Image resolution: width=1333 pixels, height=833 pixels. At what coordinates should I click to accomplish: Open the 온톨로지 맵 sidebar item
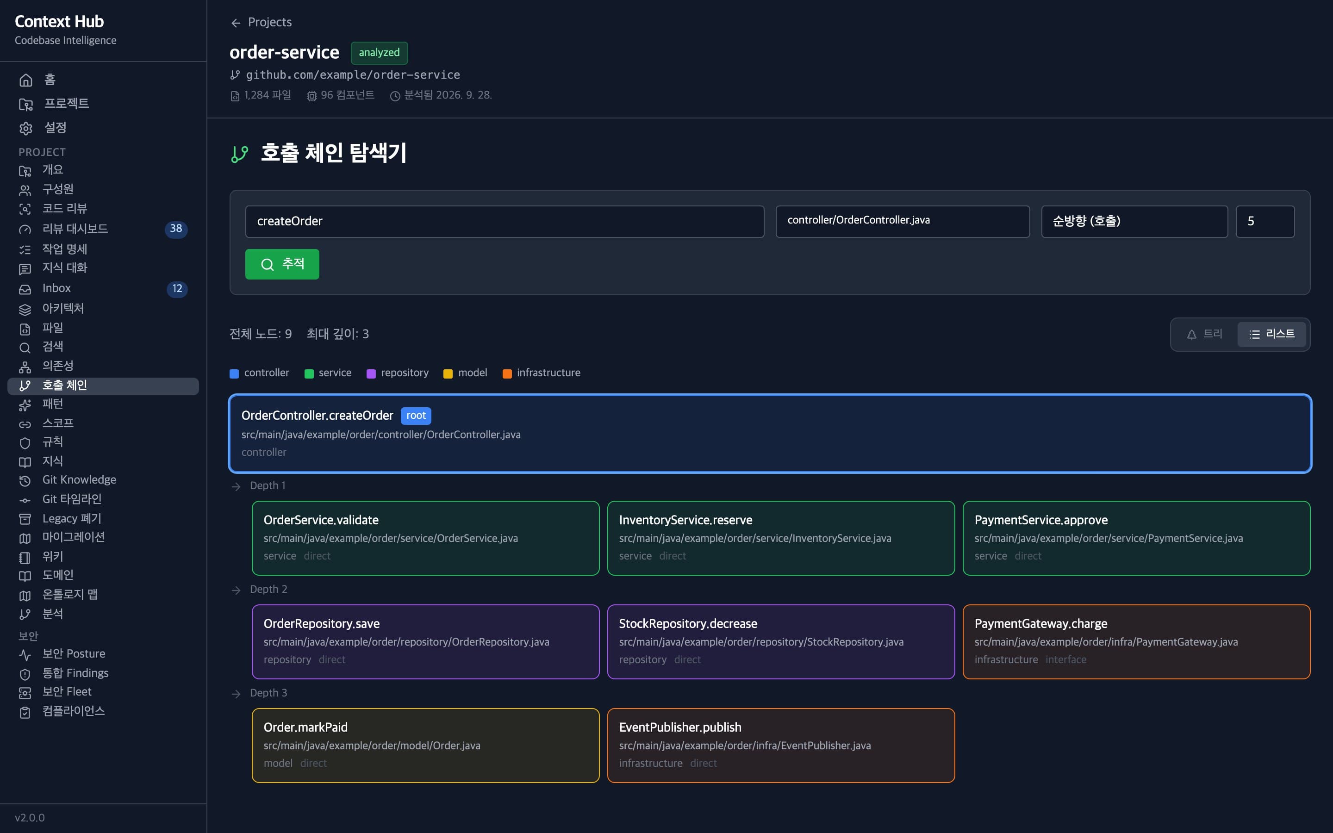coord(103,595)
